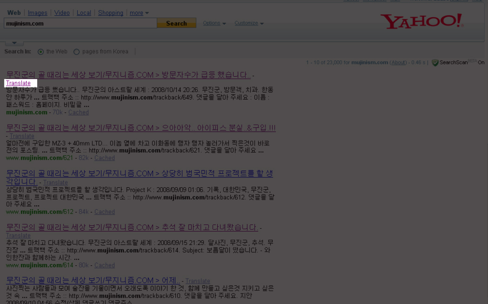Click the collapse arrow below the search box
Image resolution: width=488 pixels, height=304 pixels.
tap(14, 43)
